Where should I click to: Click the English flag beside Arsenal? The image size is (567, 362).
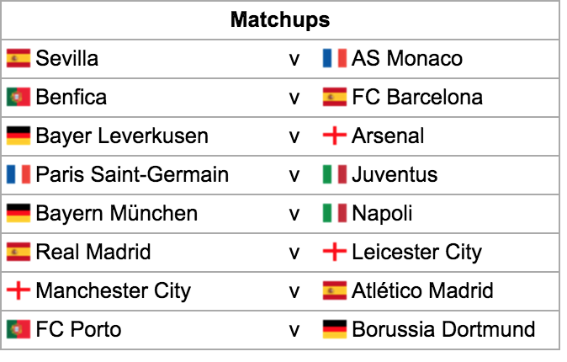(x=335, y=136)
